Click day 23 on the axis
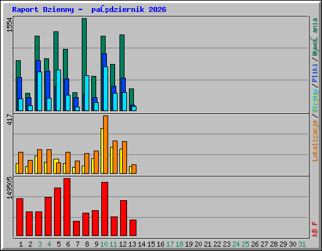The image size is (322, 251). click(x=226, y=244)
